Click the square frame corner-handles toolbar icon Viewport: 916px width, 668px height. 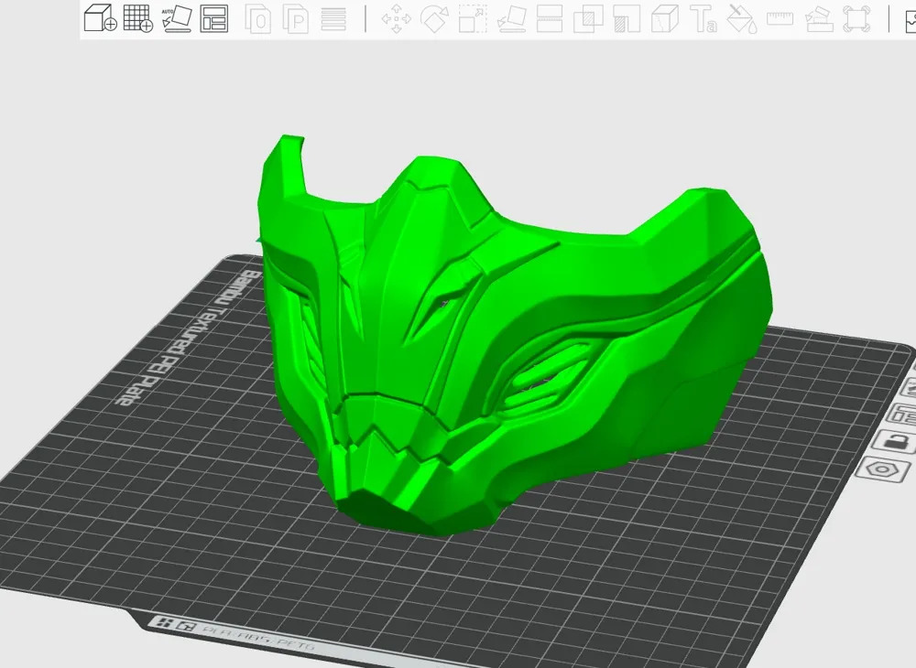click(856, 18)
